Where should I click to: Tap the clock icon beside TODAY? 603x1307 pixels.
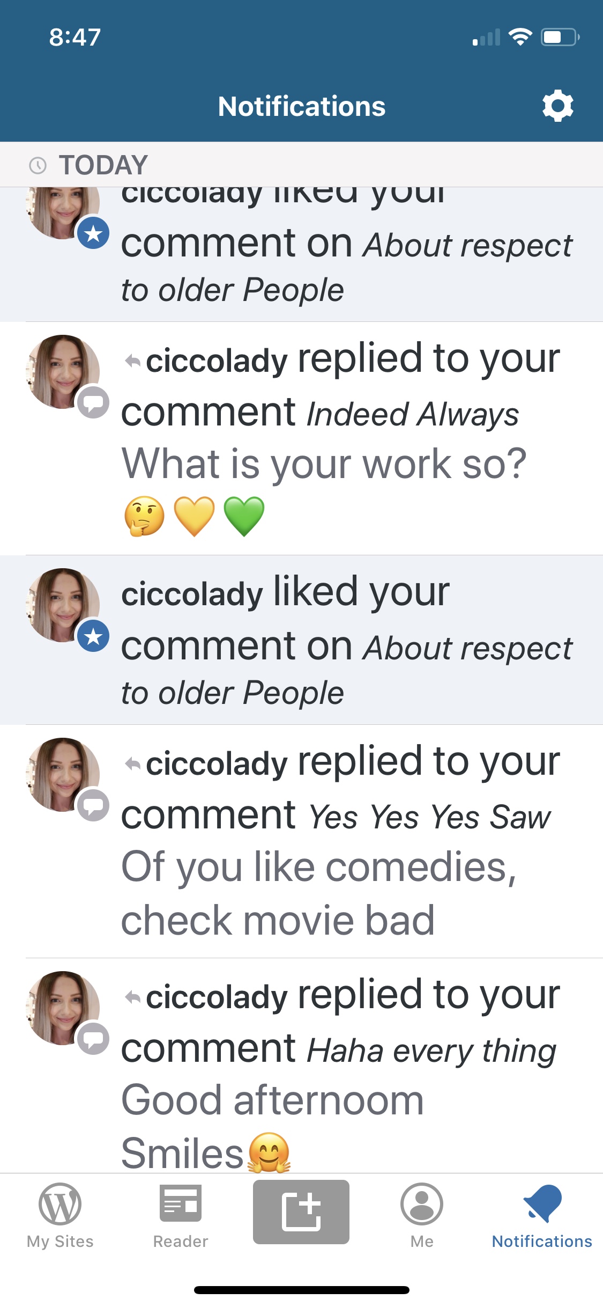pos(38,165)
